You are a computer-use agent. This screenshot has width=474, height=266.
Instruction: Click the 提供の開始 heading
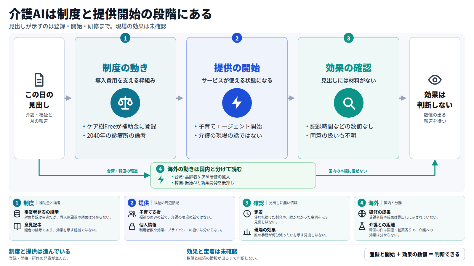[237, 68]
